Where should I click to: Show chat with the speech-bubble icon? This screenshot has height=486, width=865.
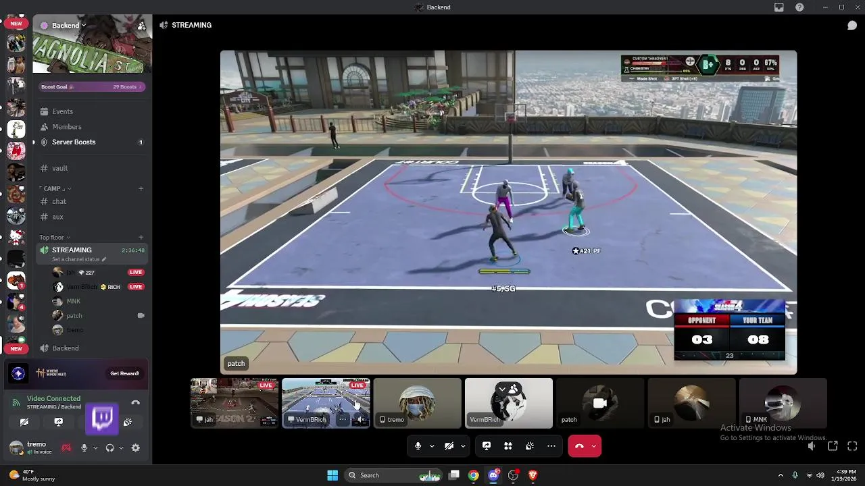click(852, 26)
